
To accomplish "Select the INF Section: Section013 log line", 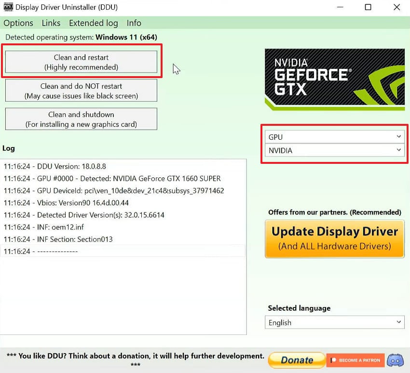I will [x=123, y=239].
